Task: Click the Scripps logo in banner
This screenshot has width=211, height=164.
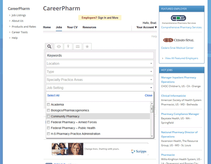Action: 139,151
